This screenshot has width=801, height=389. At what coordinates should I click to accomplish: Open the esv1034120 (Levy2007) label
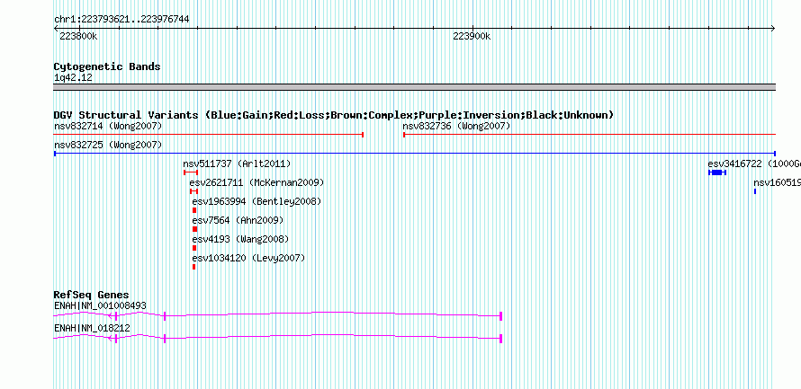tap(248, 259)
